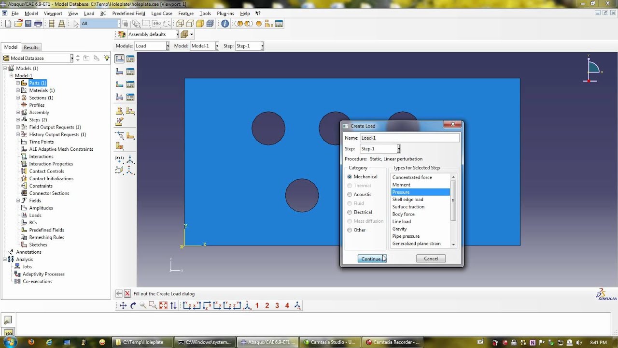
Task: Select the Acoustic category radio button
Action: 350,194
